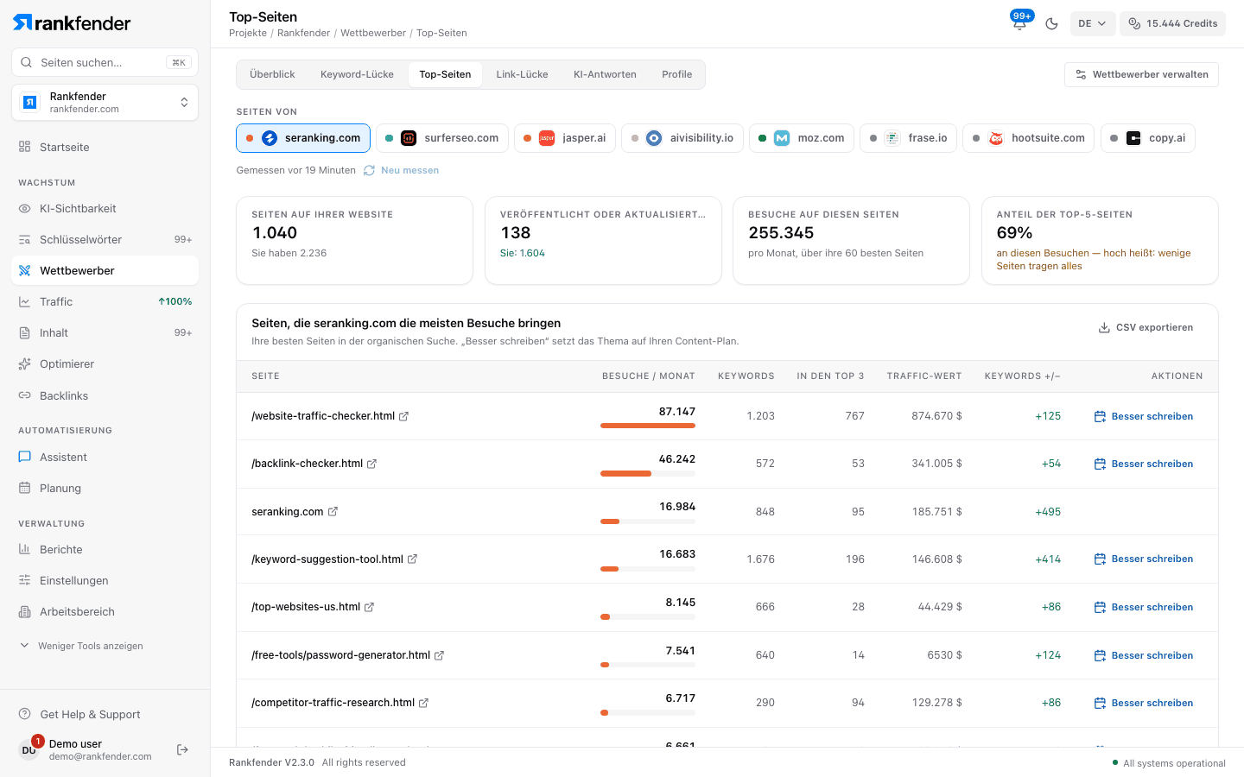Open the DE language dropdown

[1092, 23]
